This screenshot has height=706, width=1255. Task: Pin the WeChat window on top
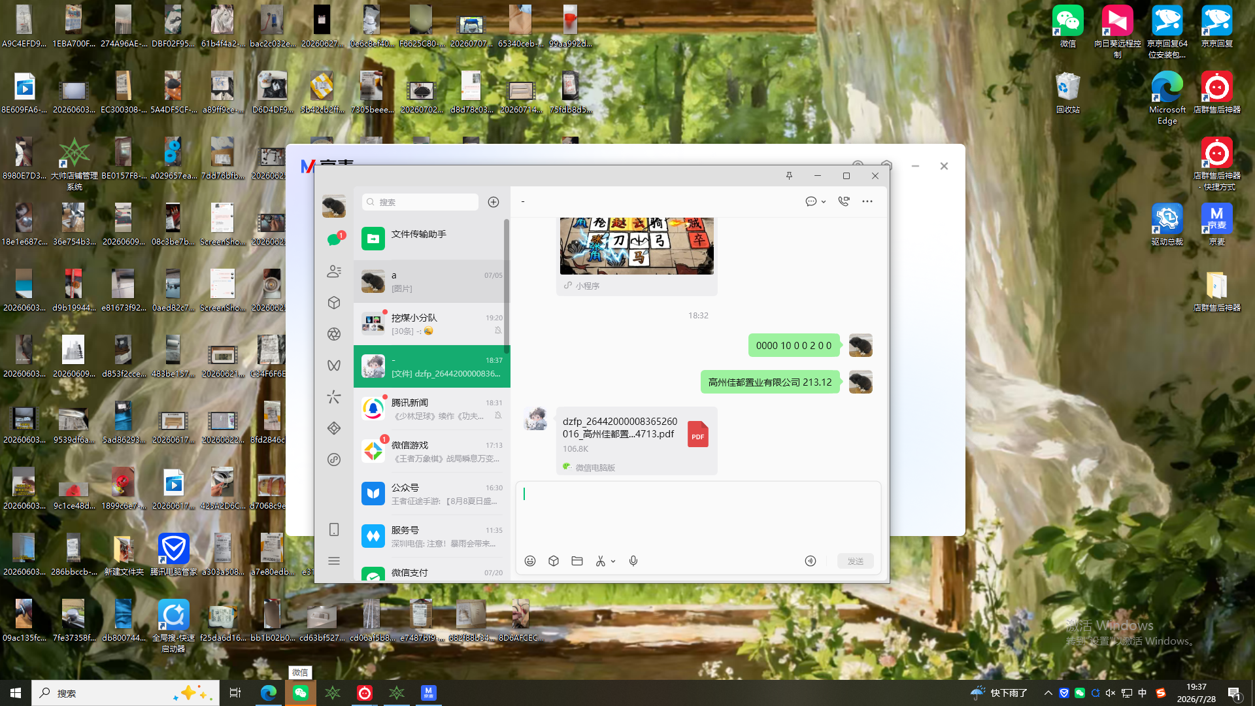click(789, 176)
